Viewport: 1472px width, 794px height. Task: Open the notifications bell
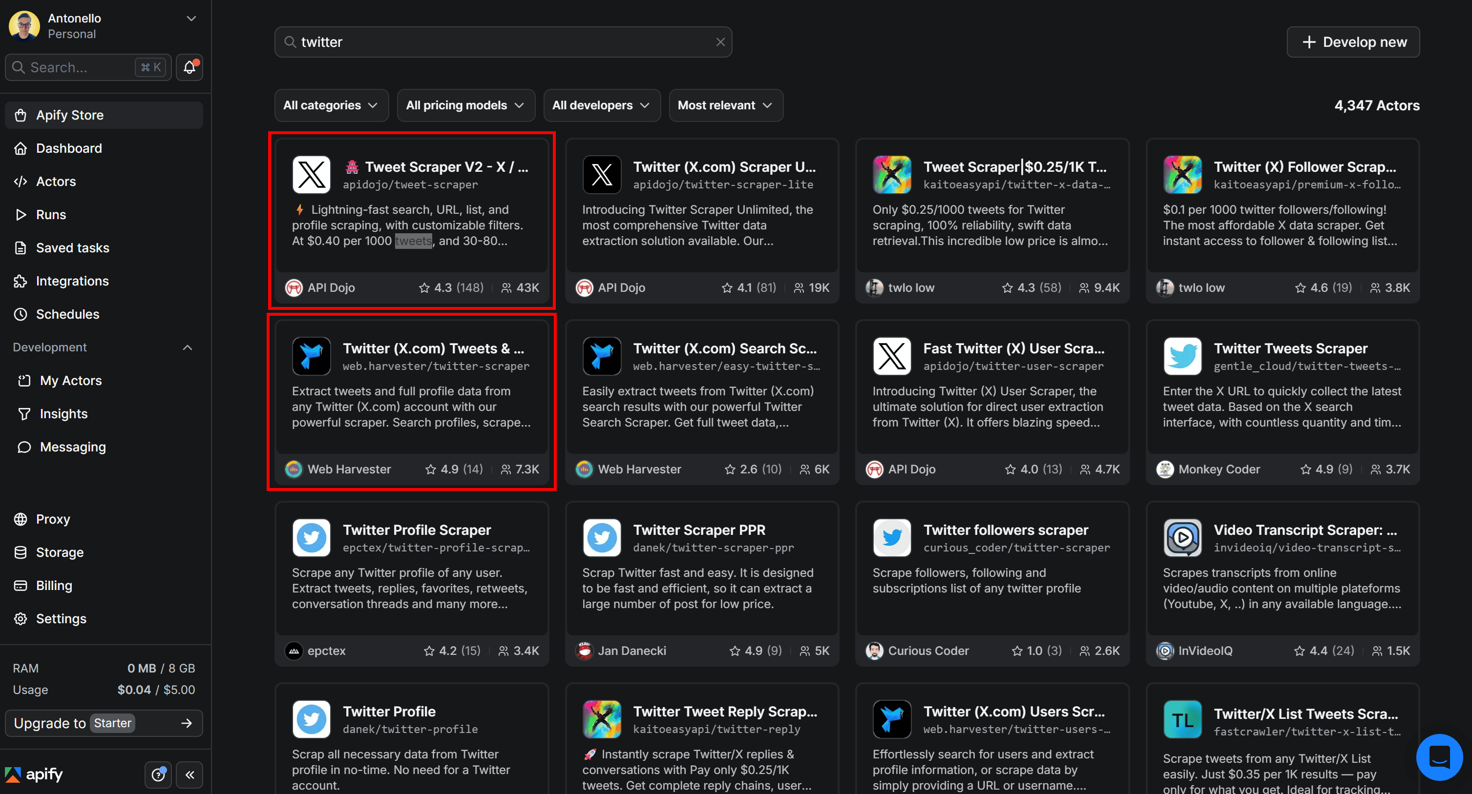189,67
